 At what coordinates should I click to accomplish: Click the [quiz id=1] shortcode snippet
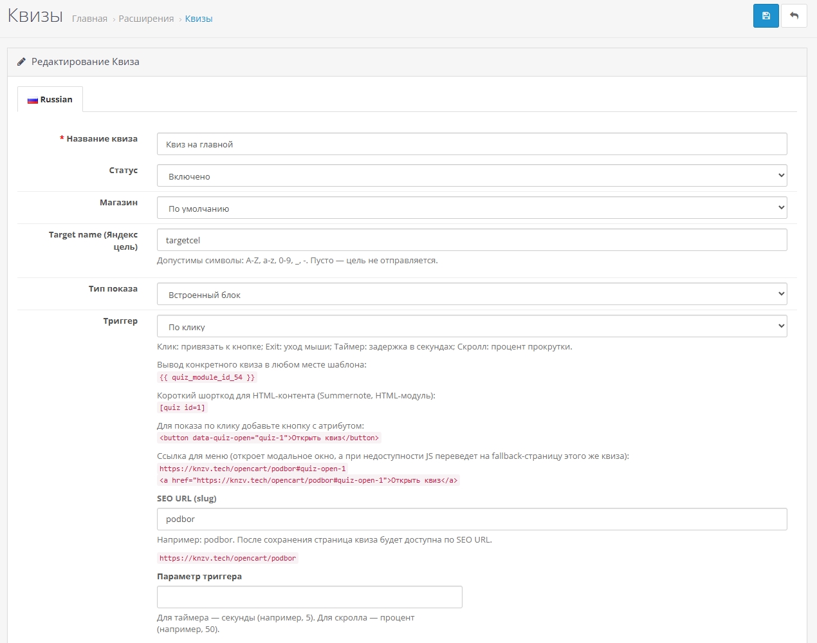pyautogui.click(x=182, y=407)
